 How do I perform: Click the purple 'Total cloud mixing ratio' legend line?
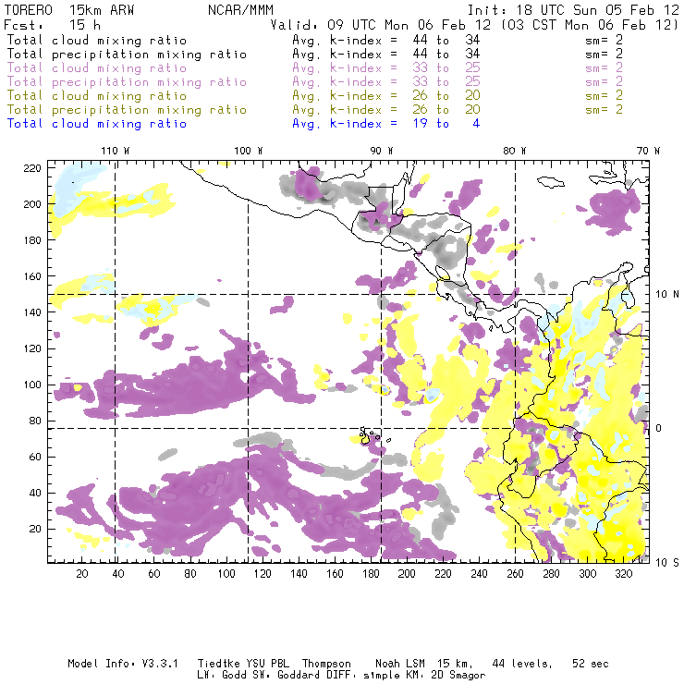(x=97, y=68)
